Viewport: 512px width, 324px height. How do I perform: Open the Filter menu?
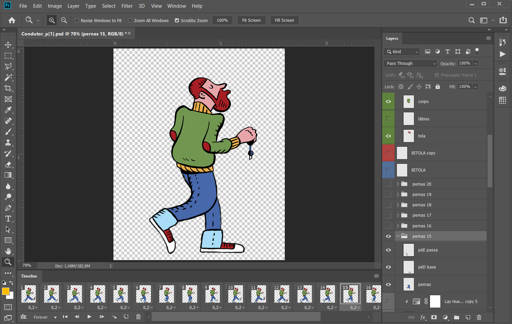(127, 6)
